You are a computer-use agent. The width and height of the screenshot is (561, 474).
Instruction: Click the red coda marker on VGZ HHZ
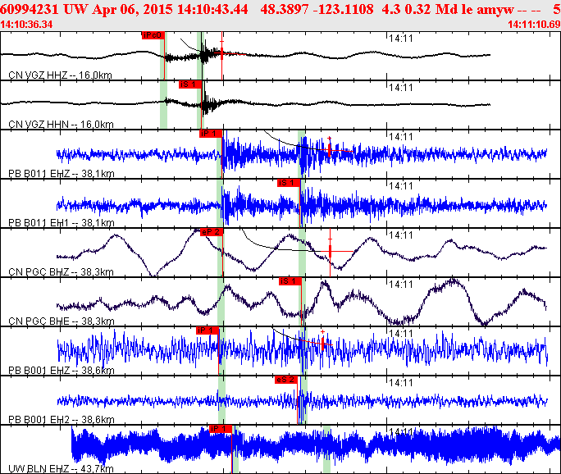click(221, 54)
